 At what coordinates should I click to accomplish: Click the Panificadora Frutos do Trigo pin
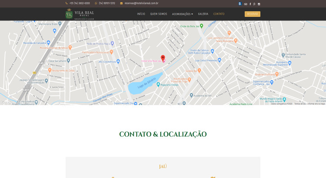(189, 79)
